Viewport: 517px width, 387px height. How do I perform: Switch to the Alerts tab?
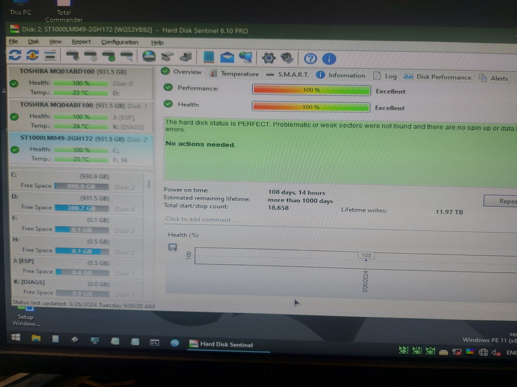(x=494, y=78)
